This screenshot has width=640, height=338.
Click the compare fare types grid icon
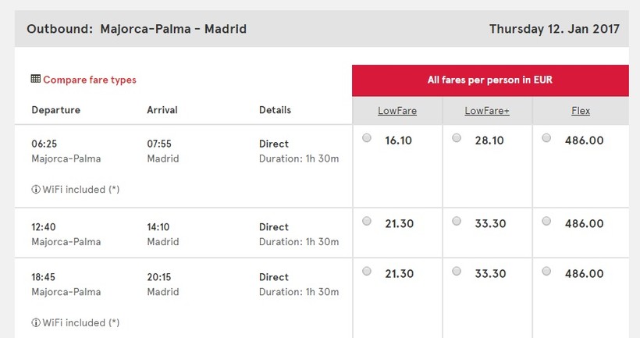(x=36, y=79)
